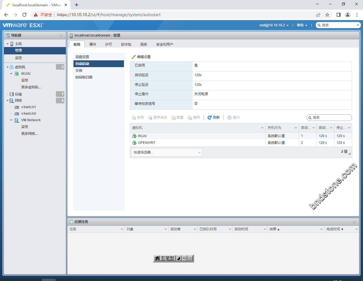Screen dimensions: 363x281
Task: Open the Security & users tab
Action: coord(164,44)
